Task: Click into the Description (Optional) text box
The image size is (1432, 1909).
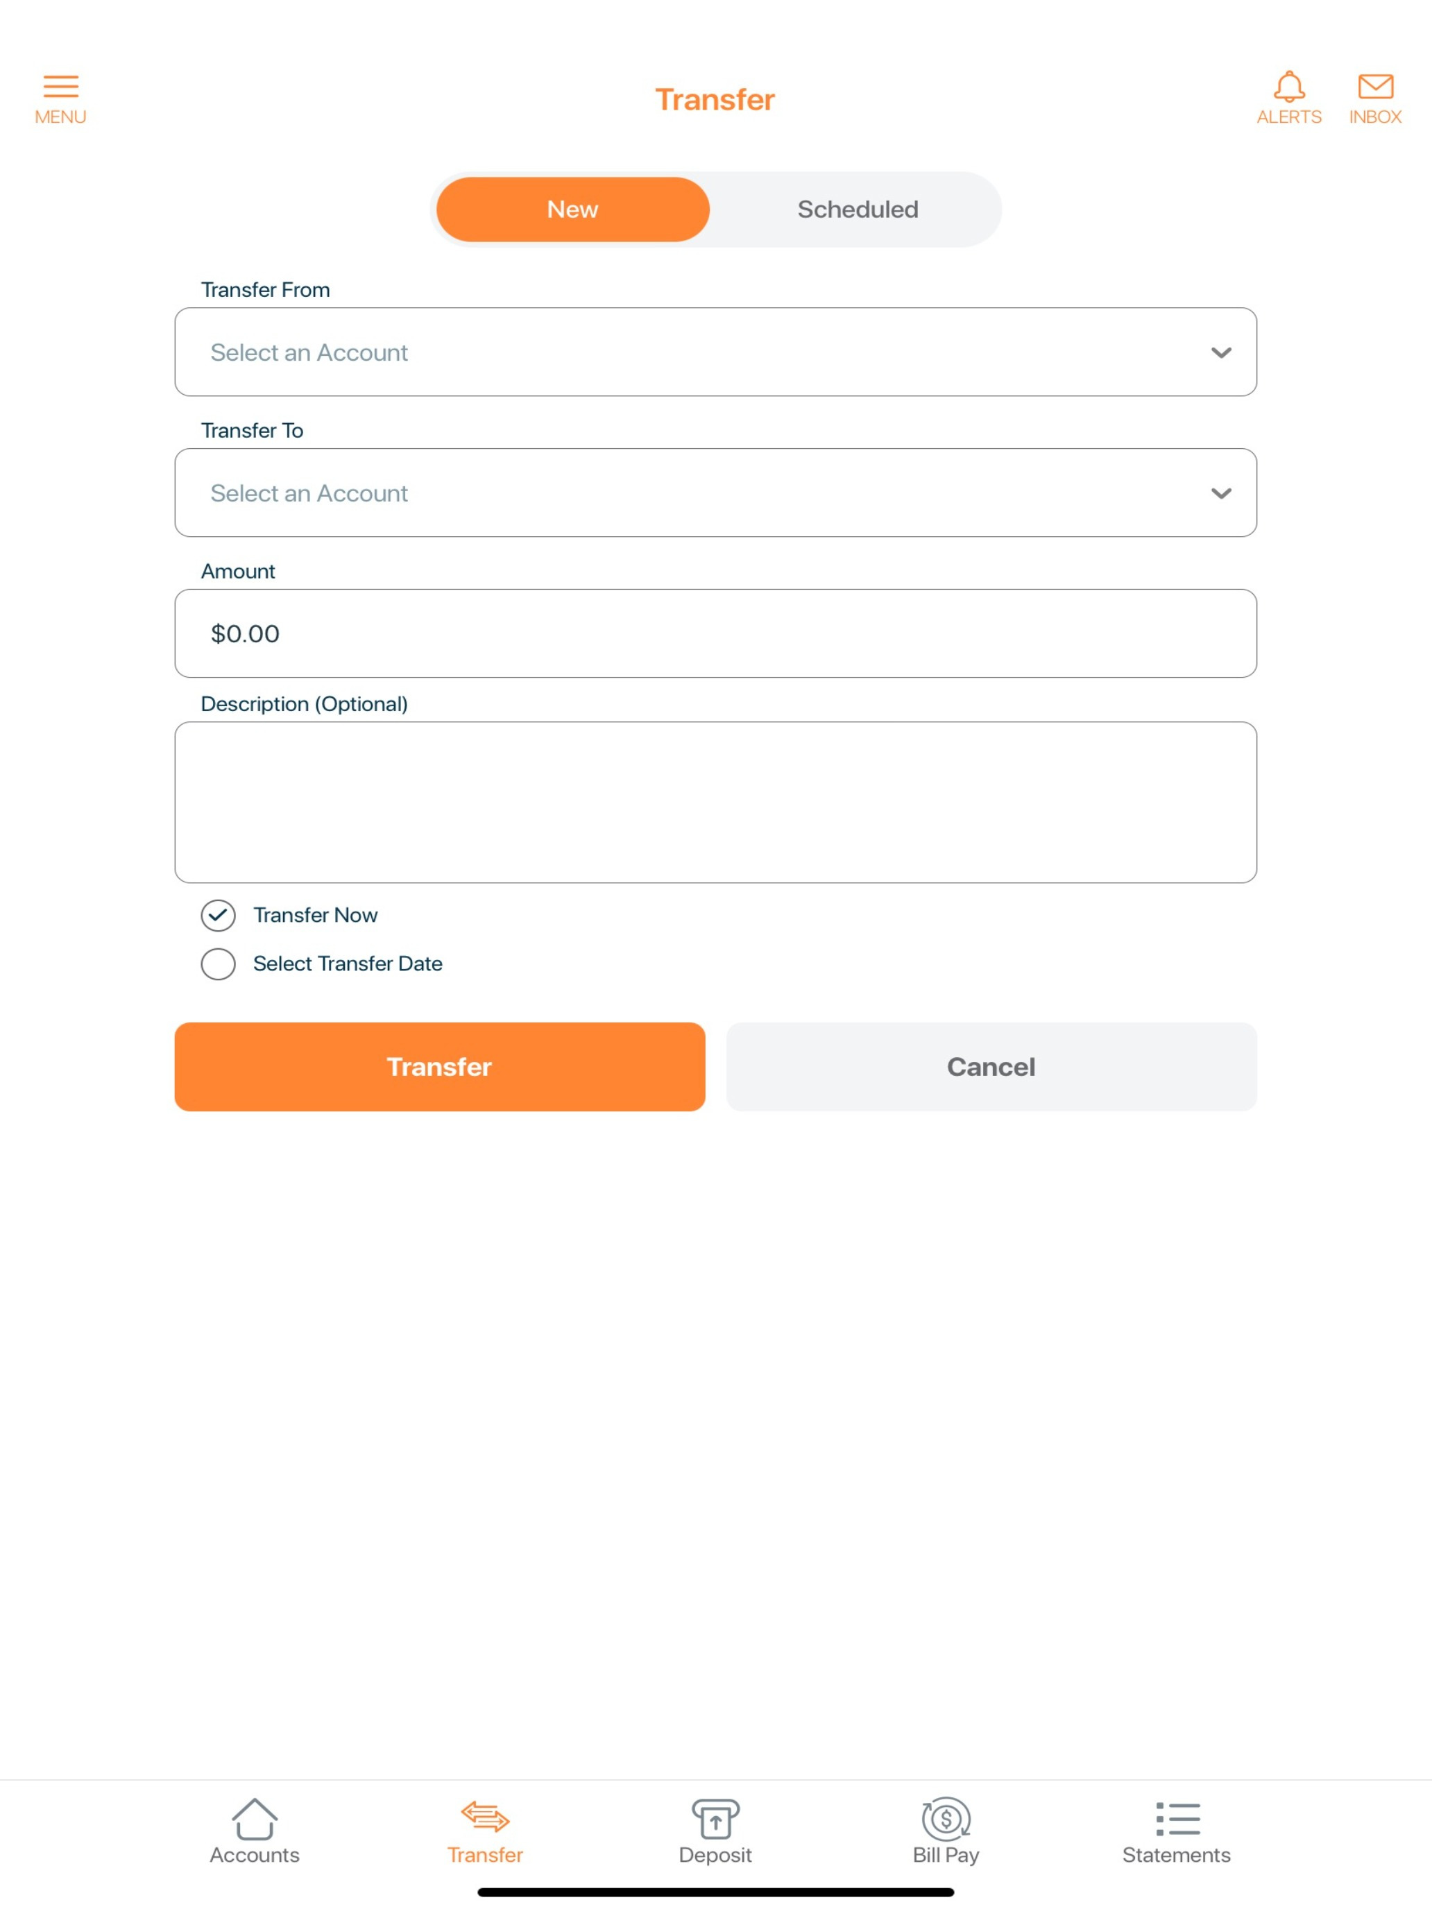Action: (x=715, y=803)
